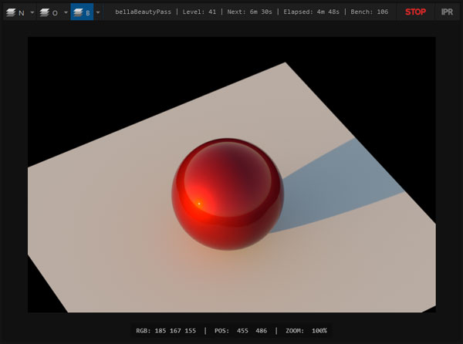Sample the blue-gray shadow on the plane
This screenshot has height=344, width=463.
coord(340,185)
